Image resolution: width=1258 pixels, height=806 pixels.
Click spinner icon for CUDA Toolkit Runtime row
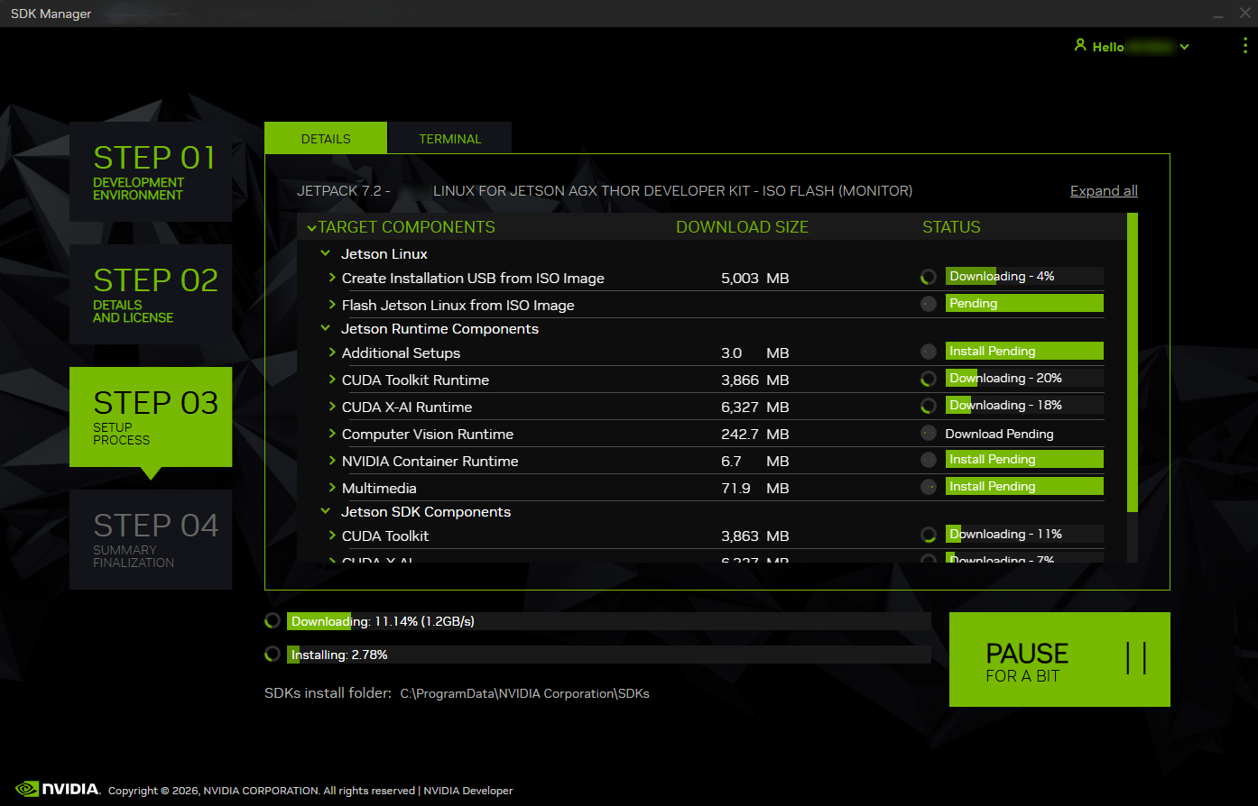click(x=928, y=379)
